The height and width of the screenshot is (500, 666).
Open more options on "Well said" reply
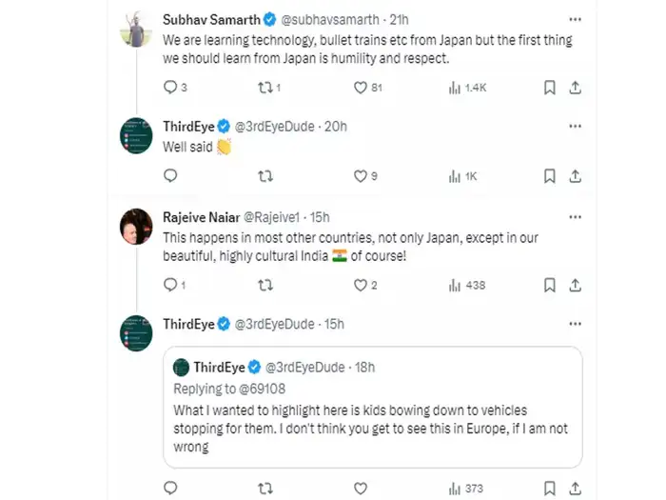[x=575, y=126]
